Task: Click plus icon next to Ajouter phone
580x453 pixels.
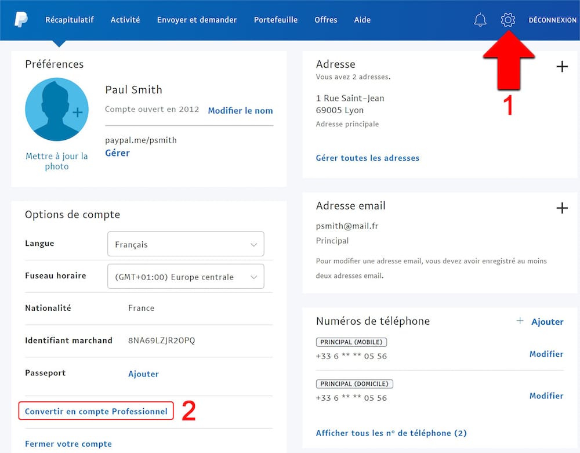Action: [x=520, y=321]
